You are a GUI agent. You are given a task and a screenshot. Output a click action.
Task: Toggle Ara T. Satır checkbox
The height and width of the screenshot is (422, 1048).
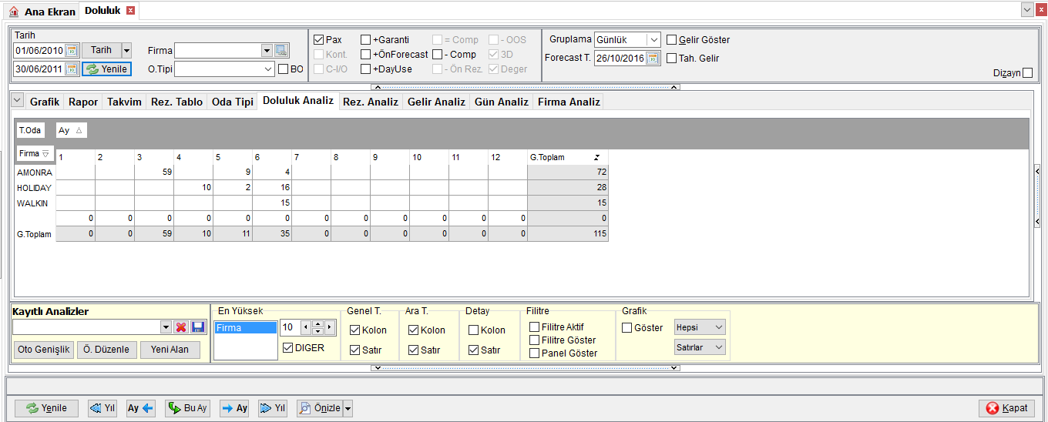pyautogui.click(x=414, y=350)
